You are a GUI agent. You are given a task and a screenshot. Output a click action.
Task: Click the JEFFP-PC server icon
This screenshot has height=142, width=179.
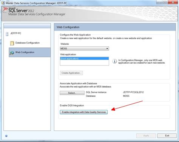(7, 34)
